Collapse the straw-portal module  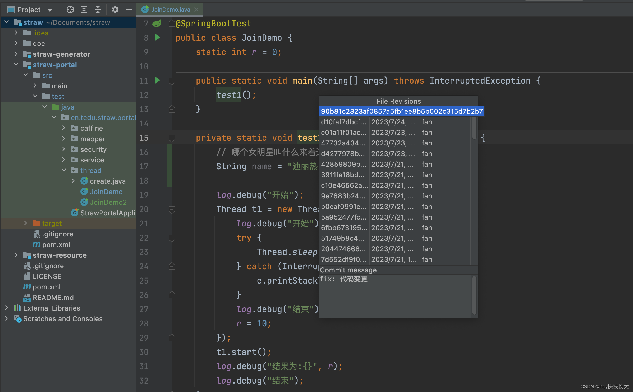click(16, 65)
